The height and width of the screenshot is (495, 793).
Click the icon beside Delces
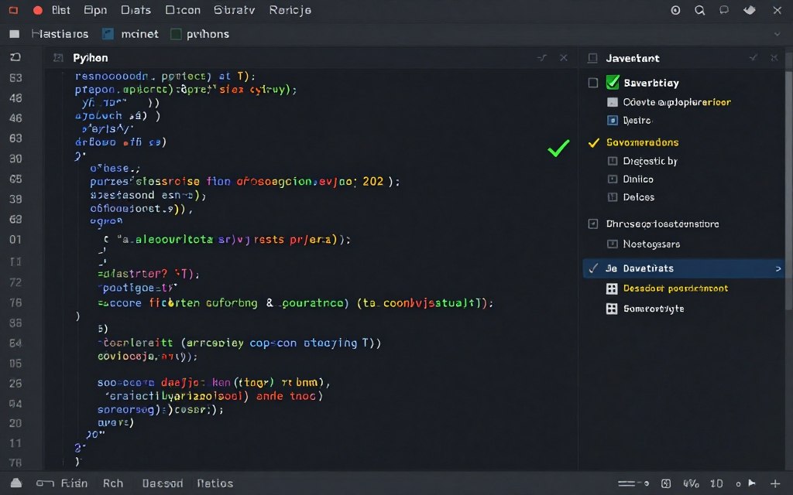pos(613,197)
